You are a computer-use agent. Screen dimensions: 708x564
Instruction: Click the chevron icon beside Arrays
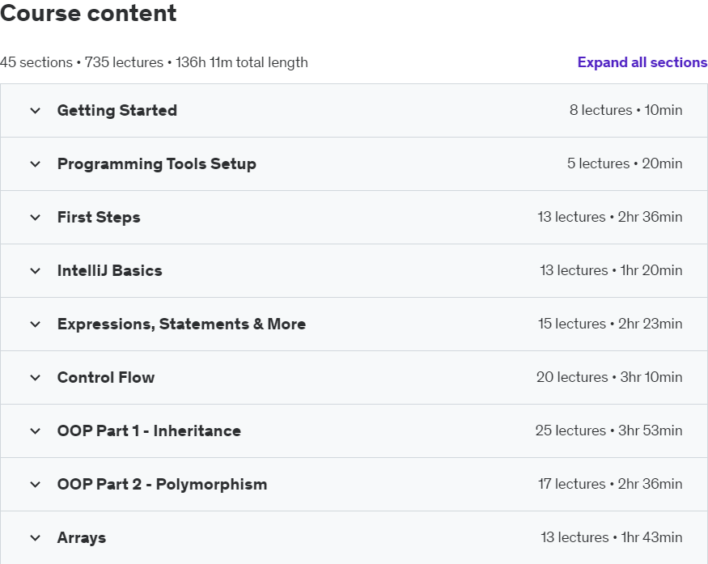pos(35,538)
